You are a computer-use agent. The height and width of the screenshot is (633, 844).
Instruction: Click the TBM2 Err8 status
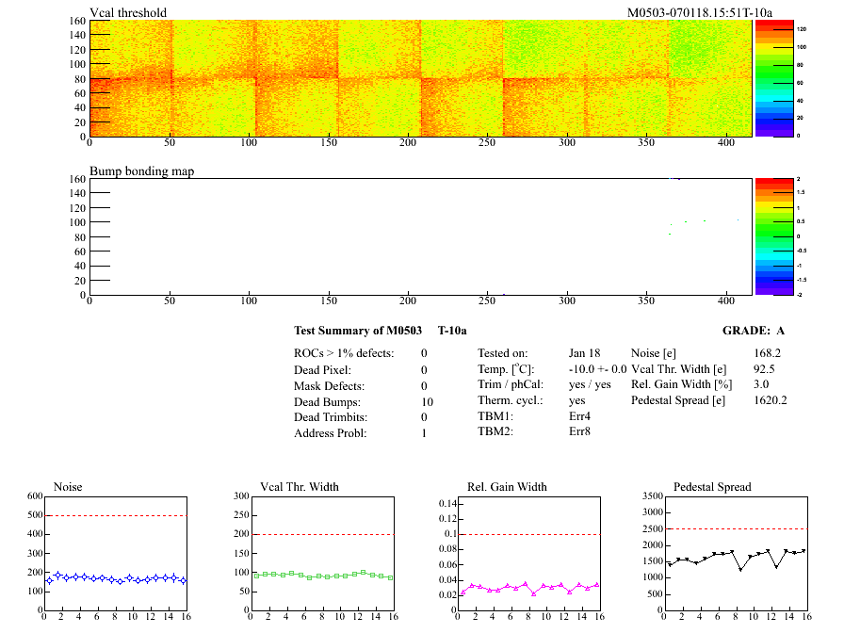(579, 433)
